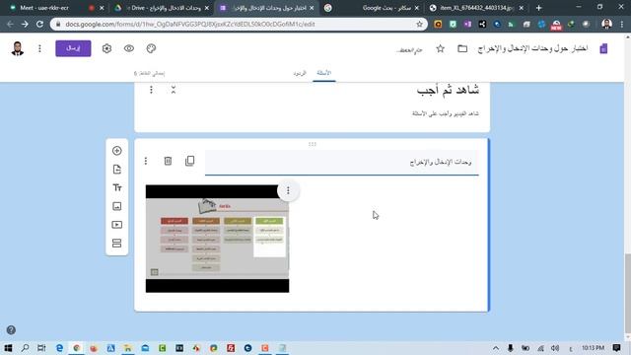Add a video from the side toolbar

[x=117, y=225]
